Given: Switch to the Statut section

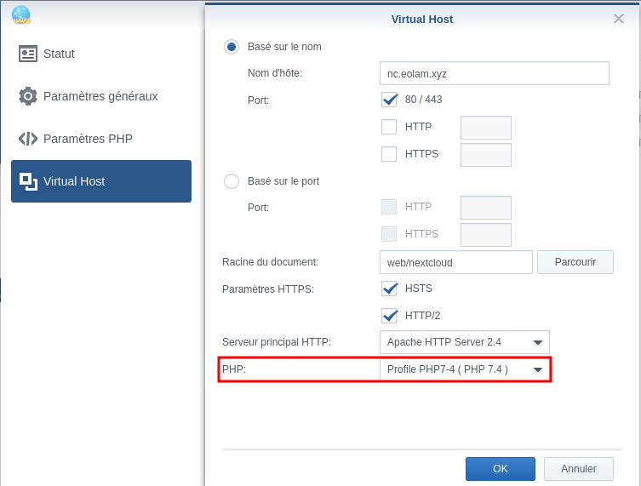Looking at the screenshot, I should coord(59,54).
